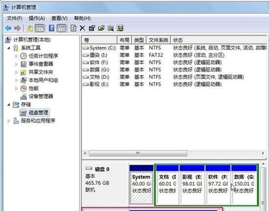This screenshot has height=211, width=269.
Task: Expand the 任务计划程序 tree node
Action: pos(16,56)
